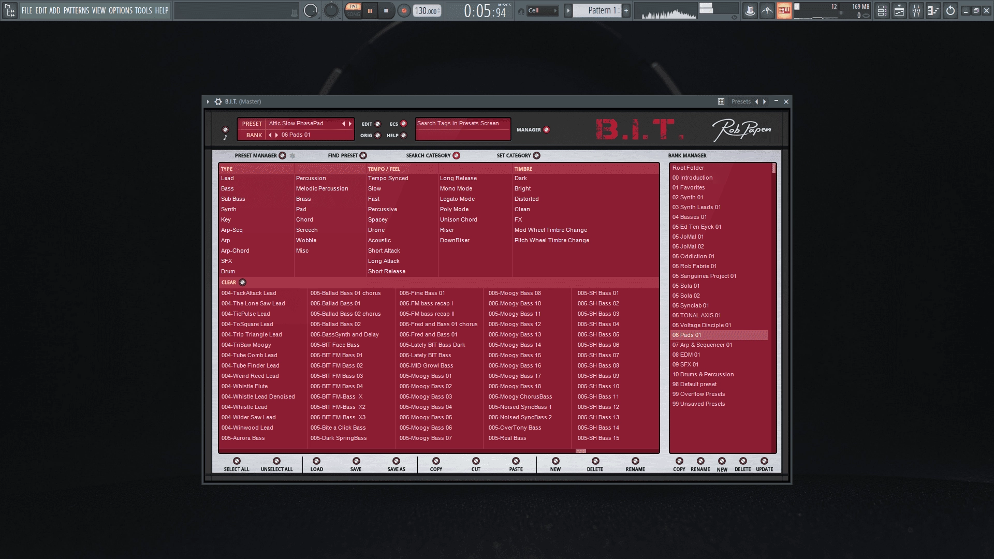
Task: Click the stop playback button
Action: coord(386,11)
